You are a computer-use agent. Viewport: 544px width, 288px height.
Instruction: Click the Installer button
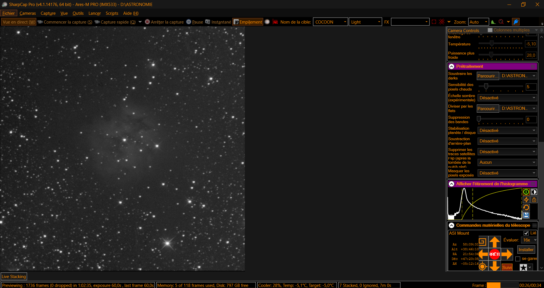[x=526, y=250]
